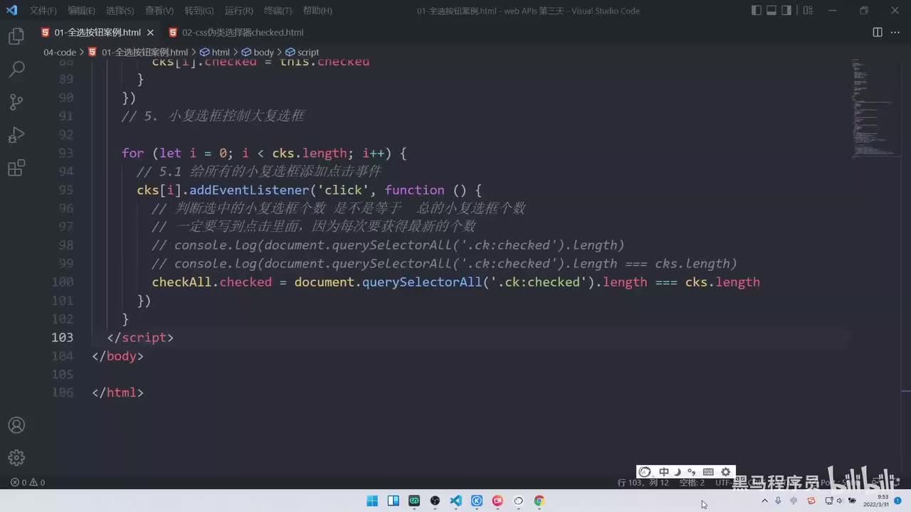Click the 'for' keyword on line 93
This screenshot has height=512, width=911.
[133, 153]
